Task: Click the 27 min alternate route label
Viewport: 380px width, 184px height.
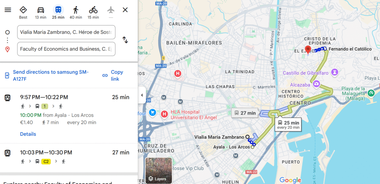Action: click(245, 113)
